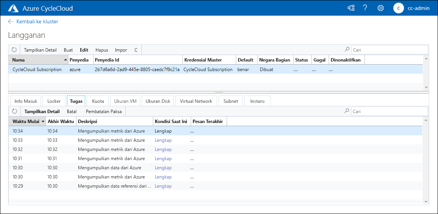Click the Buat button

pos(68,50)
